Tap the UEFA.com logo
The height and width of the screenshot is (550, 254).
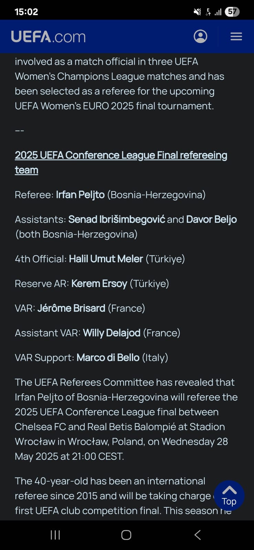point(48,37)
